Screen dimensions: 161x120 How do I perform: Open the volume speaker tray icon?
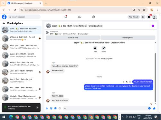[x=130, y=117]
